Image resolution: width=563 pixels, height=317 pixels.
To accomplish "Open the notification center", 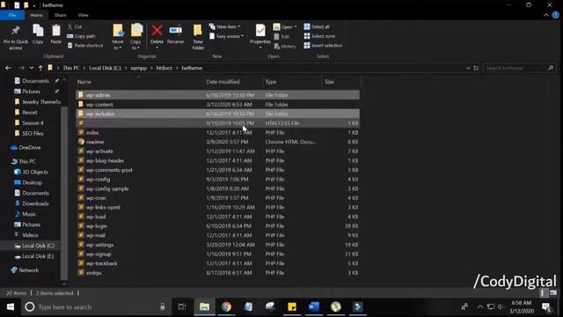I will coord(547,307).
